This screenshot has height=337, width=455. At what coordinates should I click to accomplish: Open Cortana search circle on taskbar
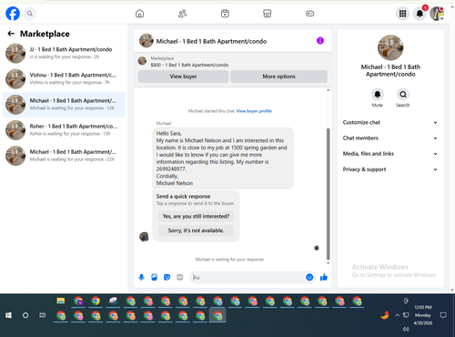25,315
